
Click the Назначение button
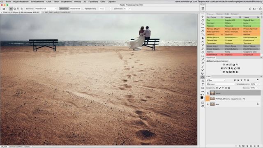[75, 9]
